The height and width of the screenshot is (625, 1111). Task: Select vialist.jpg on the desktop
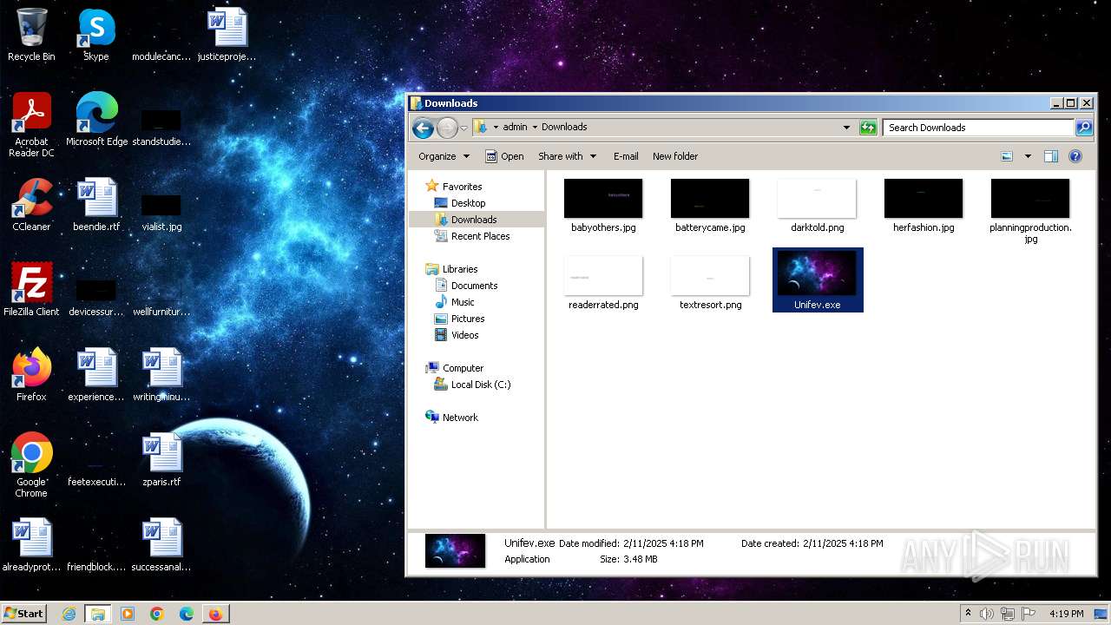(x=161, y=210)
